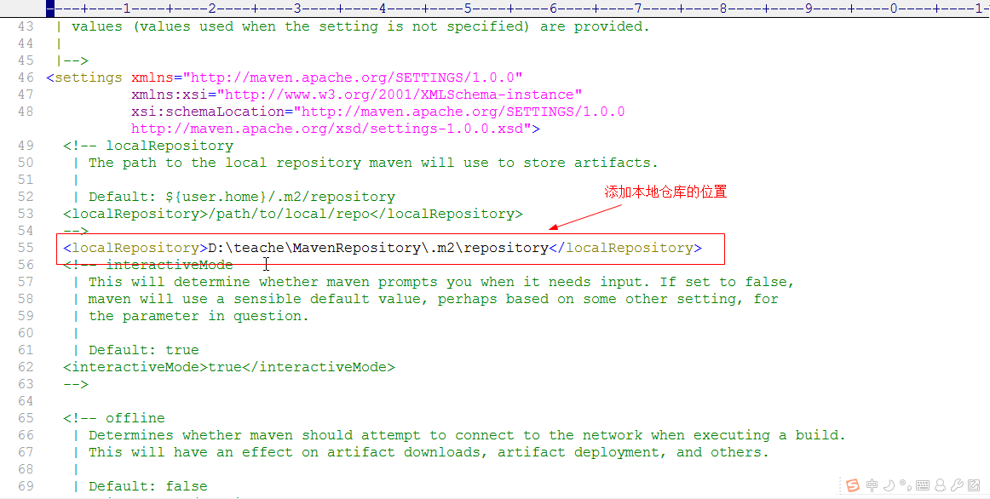Click "This will have an effect on artifact" line
Viewport: 990px width, 499px height.
pos(429,452)
